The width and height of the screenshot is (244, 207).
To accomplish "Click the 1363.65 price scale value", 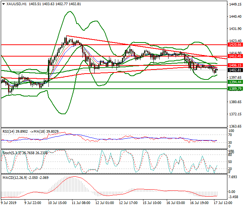I will pos(235,126).
